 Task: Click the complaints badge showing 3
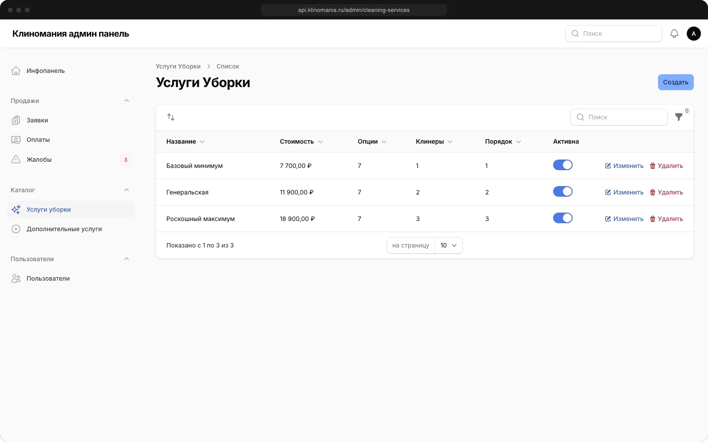pyautogui.click(x=126, y=160)
